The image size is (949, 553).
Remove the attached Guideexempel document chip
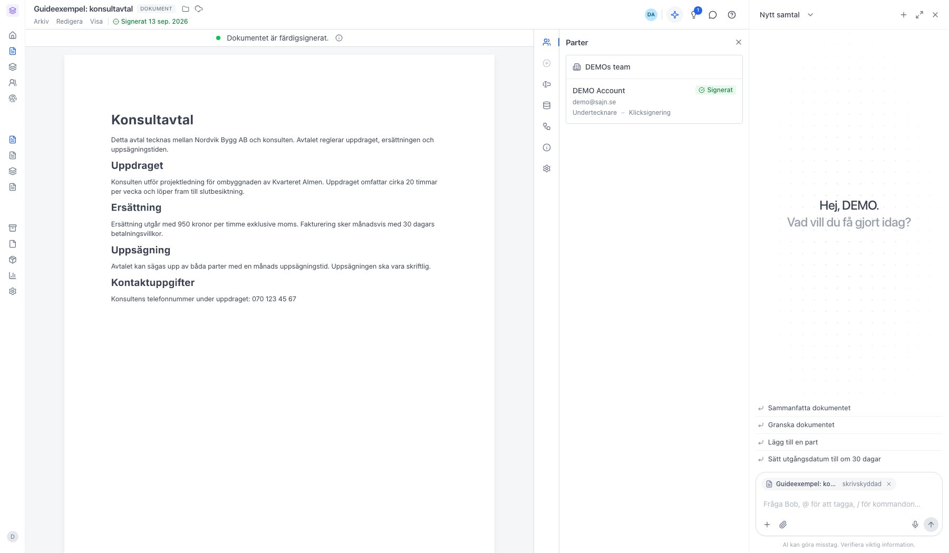point(889,484)
